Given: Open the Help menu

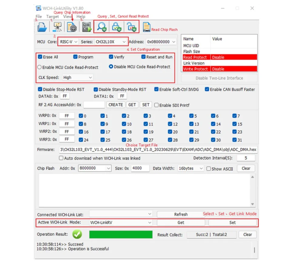Looking at the screenshot, I should [81, 17].
